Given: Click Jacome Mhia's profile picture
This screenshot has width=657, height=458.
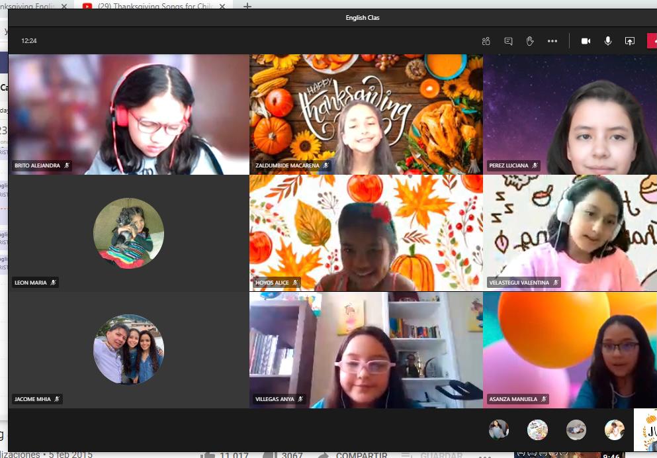Looking at the screenshot, I should [x=128, y=349].
